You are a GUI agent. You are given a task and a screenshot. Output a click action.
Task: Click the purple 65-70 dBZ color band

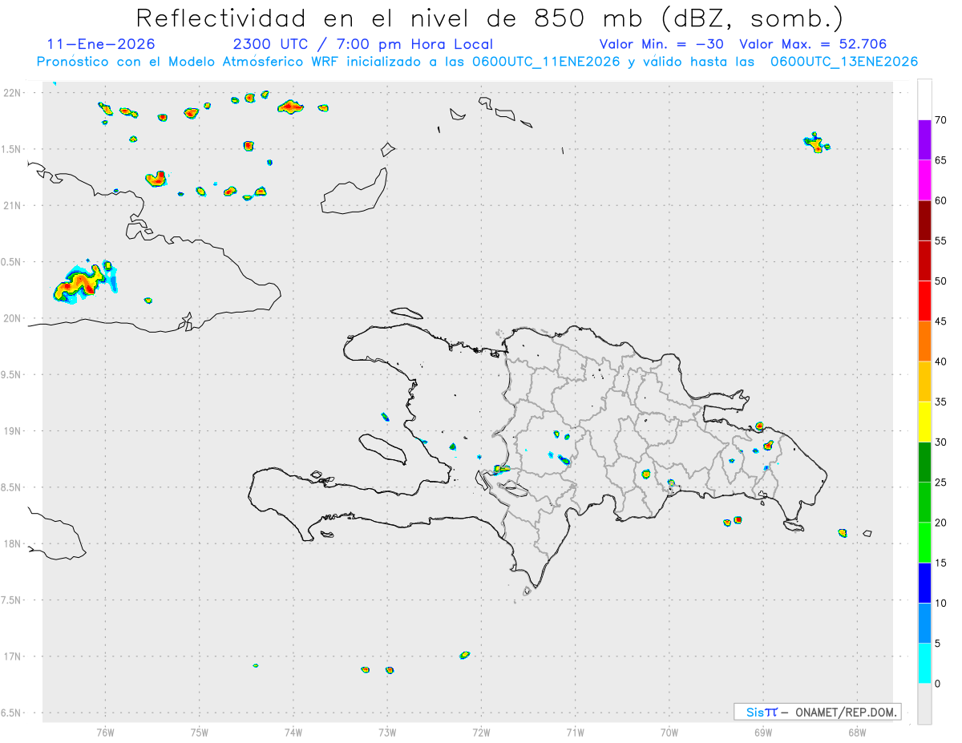click(x=924, y=140)
